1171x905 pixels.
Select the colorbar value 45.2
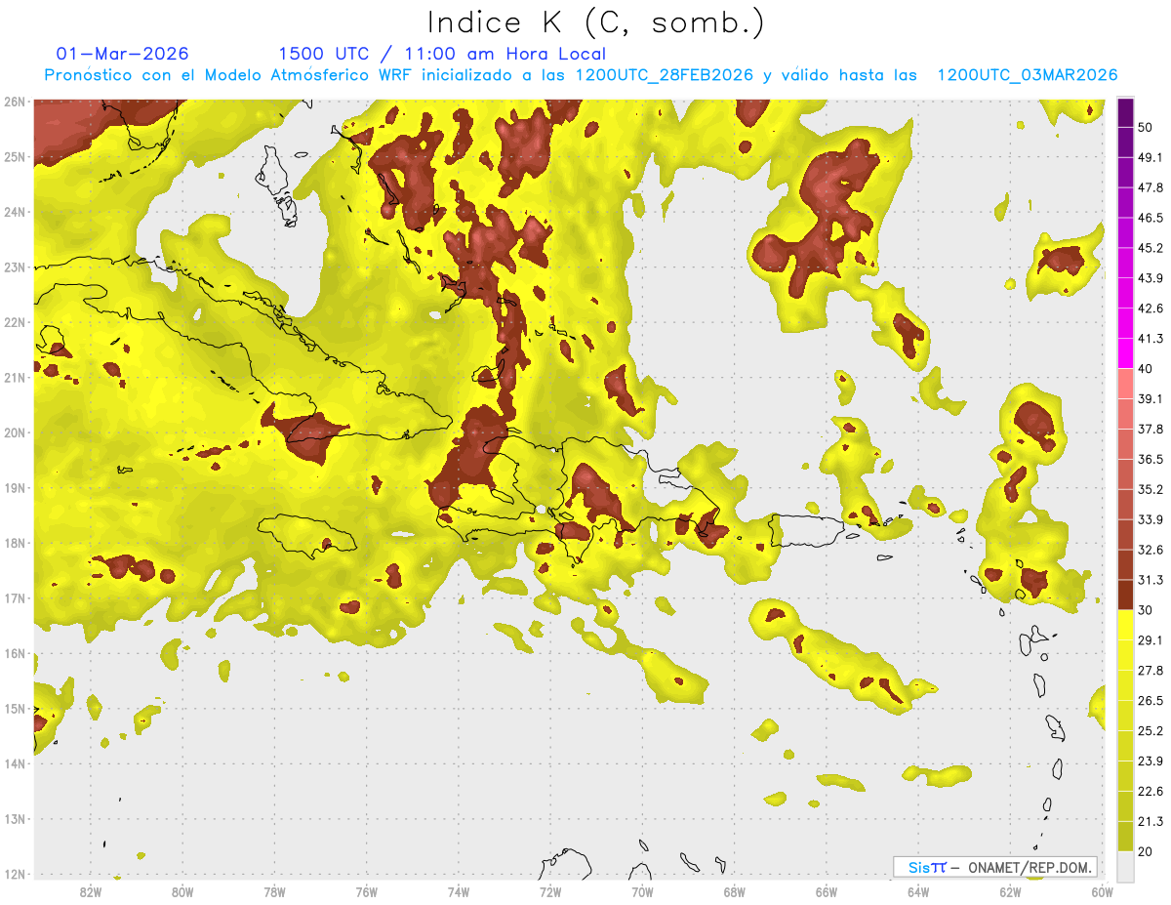tap(1151, 248)
